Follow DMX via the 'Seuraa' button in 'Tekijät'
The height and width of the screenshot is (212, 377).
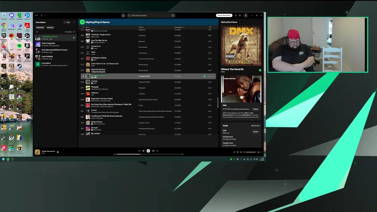point(255,132)
